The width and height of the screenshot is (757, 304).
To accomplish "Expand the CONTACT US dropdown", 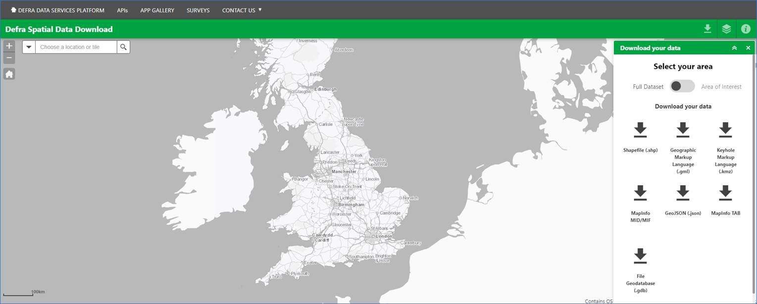I will [242, 10].
